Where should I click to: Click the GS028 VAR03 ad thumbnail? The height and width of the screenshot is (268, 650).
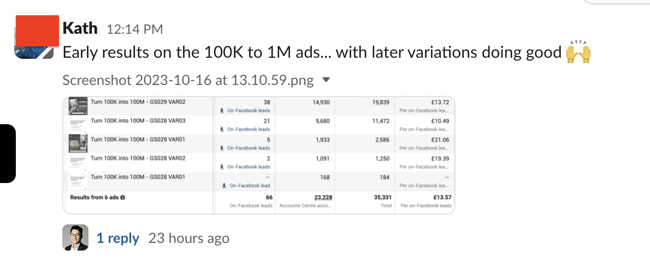[x=75, y=124]
